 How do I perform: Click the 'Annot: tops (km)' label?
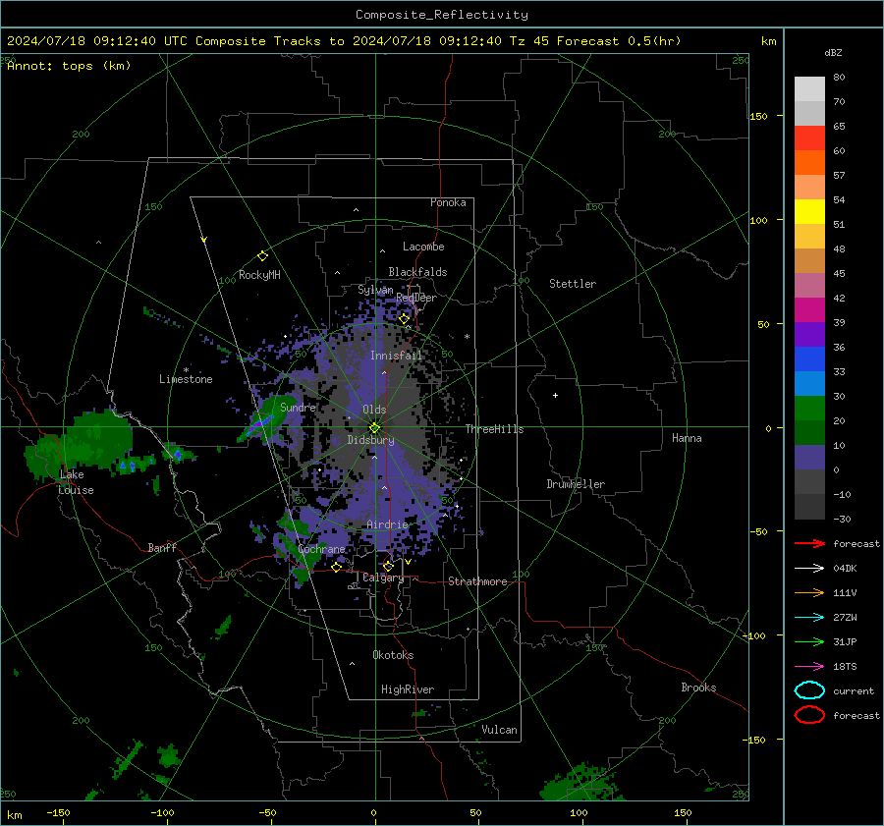pyautogui.click(x=69, y=66)
